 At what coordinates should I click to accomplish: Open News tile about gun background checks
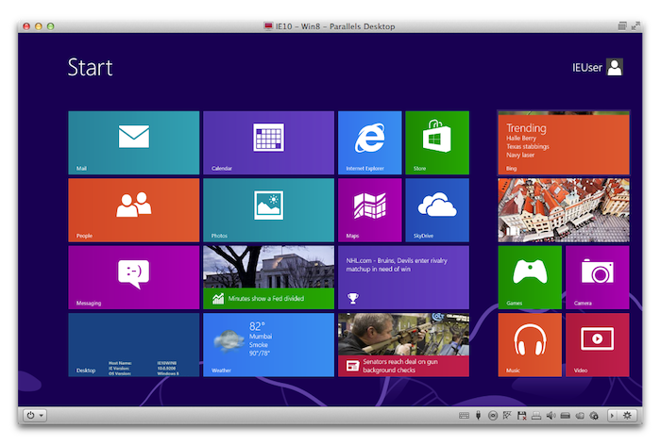pos(403,345)
